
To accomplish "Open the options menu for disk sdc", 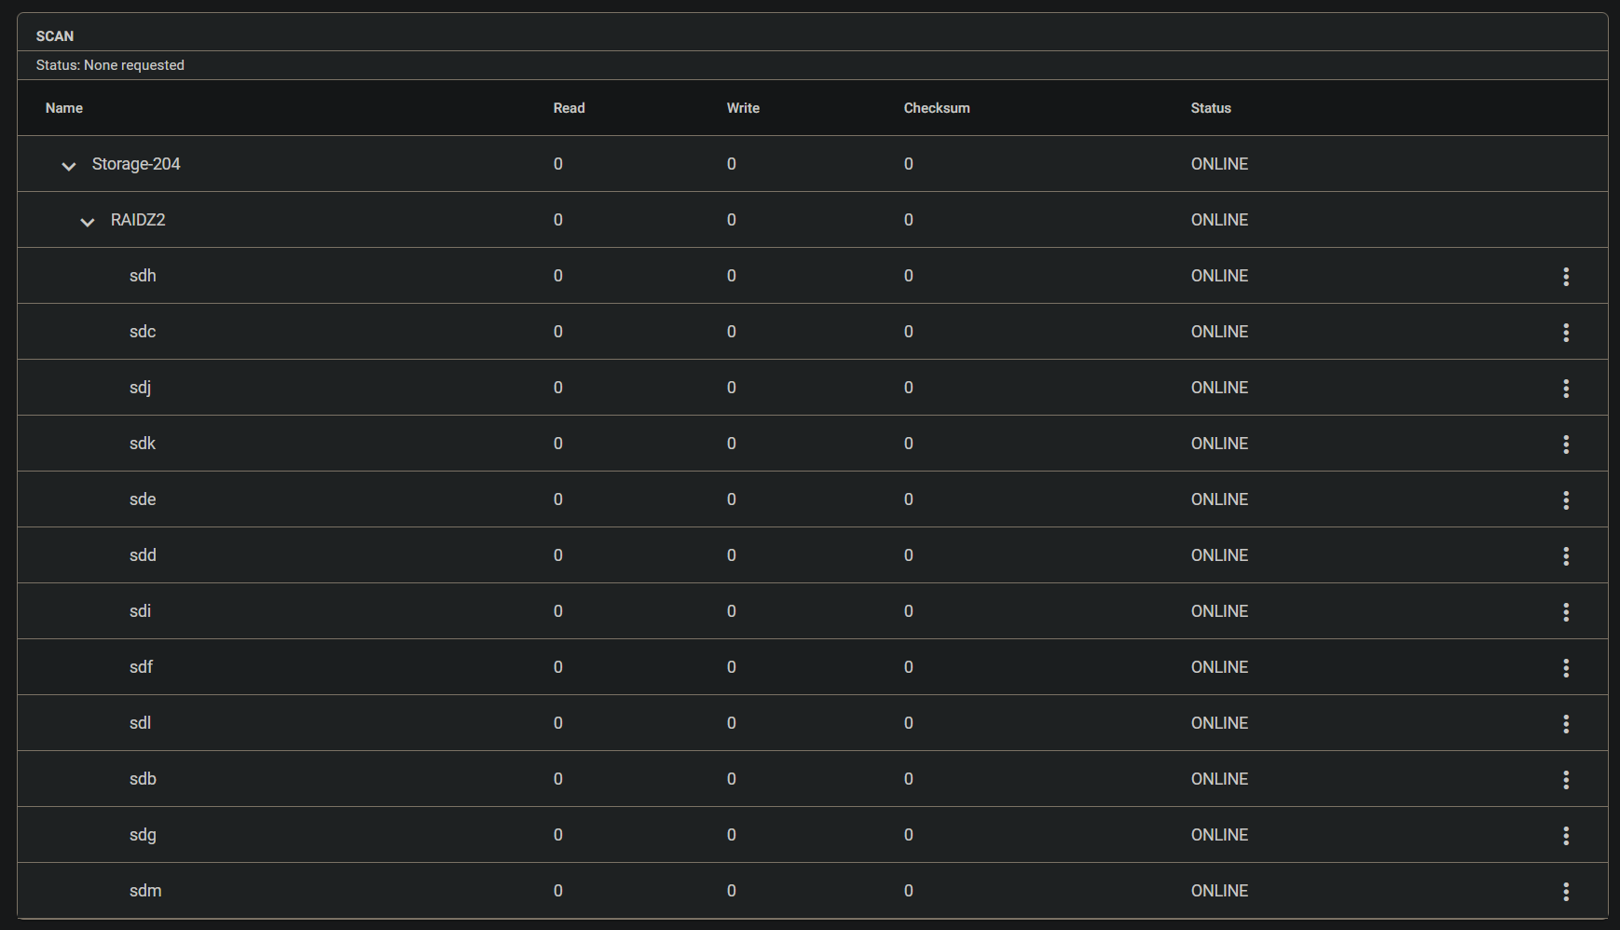I will click(1566, 332).
